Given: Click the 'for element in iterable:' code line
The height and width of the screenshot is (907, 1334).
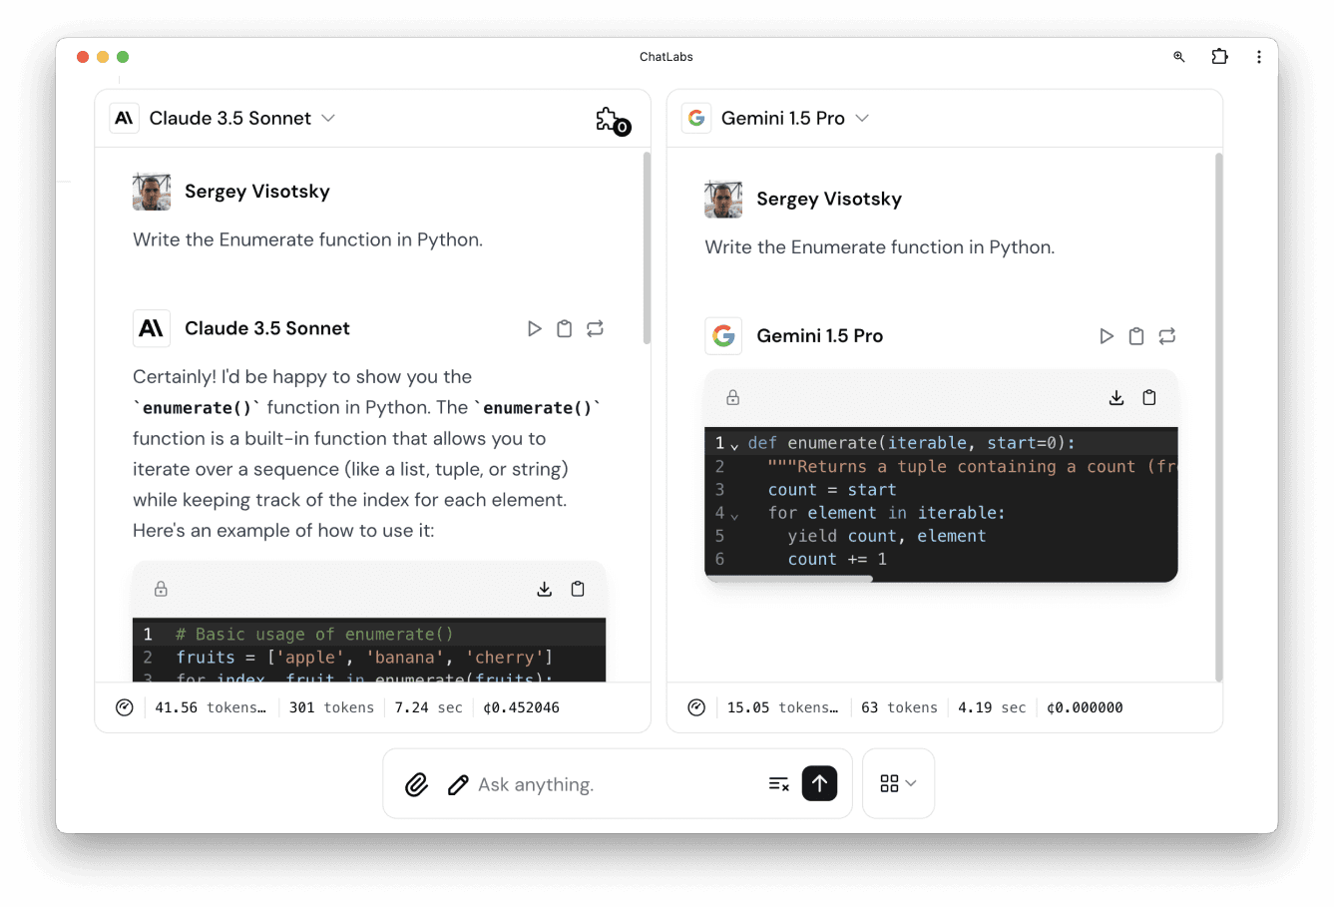Looking at the screenshot, I should click(887, 513).
